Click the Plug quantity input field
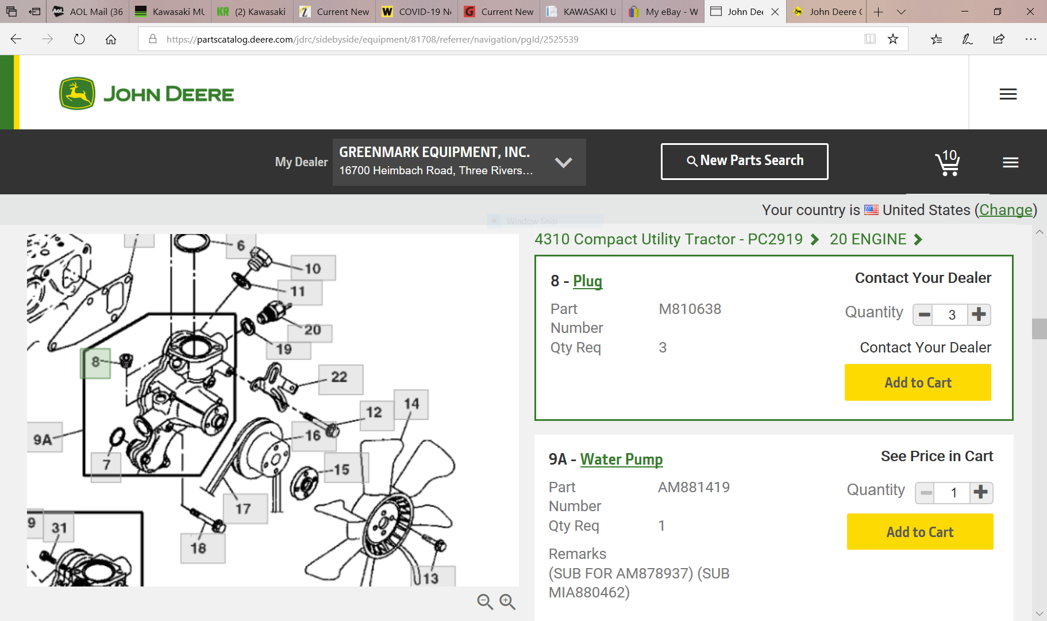 point(952,315)
